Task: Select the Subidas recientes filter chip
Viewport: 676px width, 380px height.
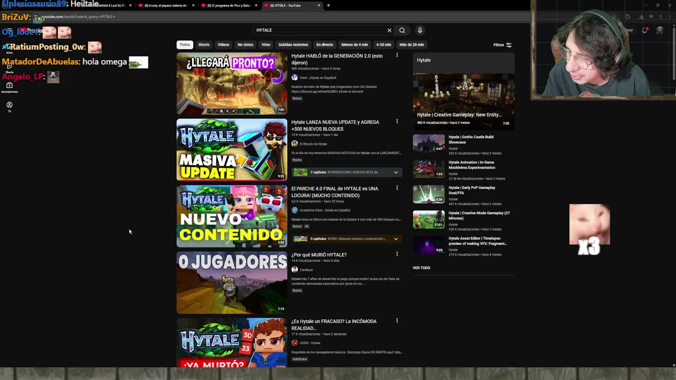Action: [293, 45]
